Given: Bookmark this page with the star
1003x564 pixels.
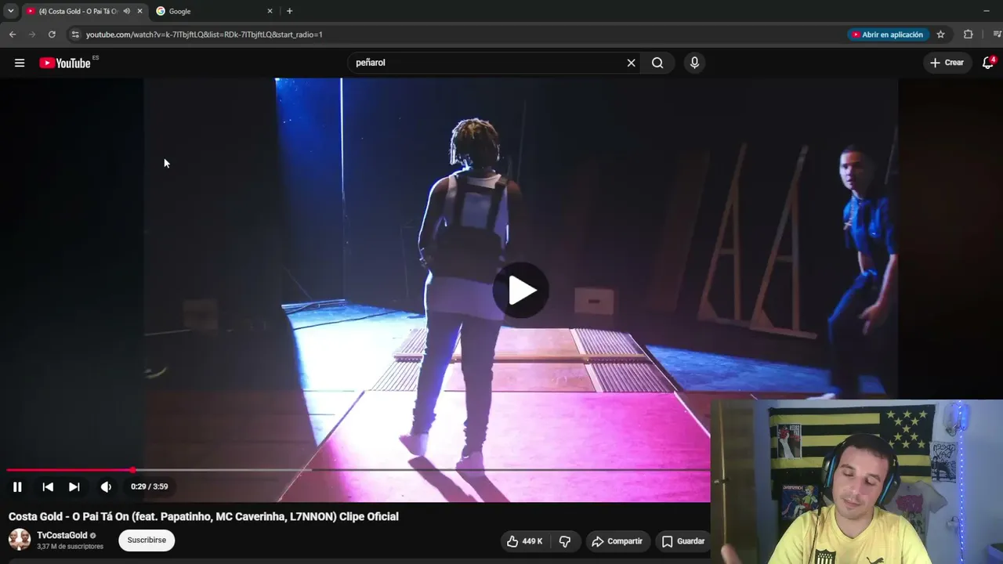Looking at the screenshot, I should [940, 34].
